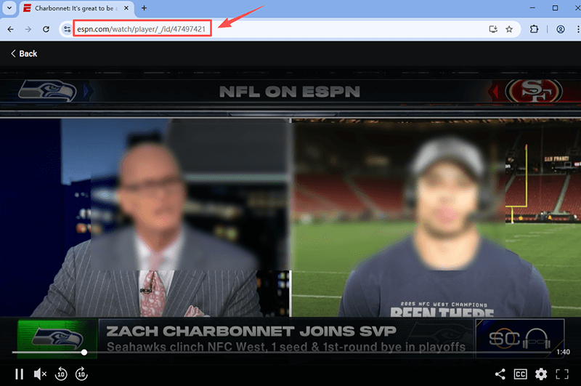Toggle closed captions CC

pyautogui.click(x=520, y=374)
